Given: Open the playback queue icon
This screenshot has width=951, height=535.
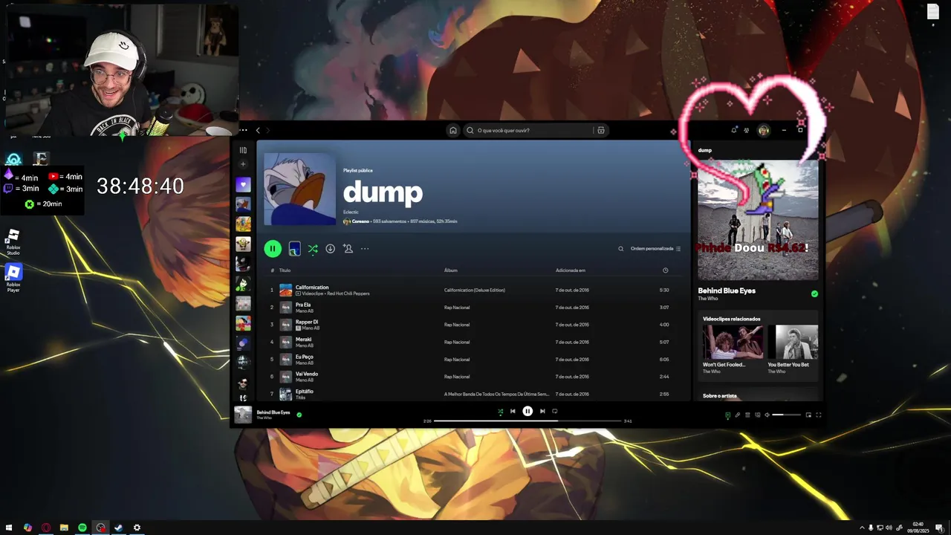Looking at the screenshot, I should (747, 415).
